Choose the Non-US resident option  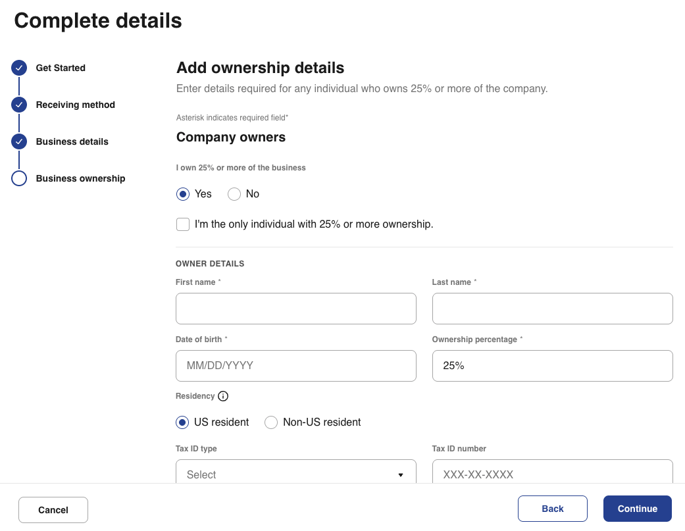(x=271, y=422)
